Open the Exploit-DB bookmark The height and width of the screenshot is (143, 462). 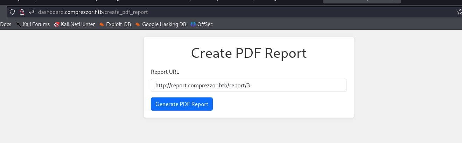(x=115, y=24)
